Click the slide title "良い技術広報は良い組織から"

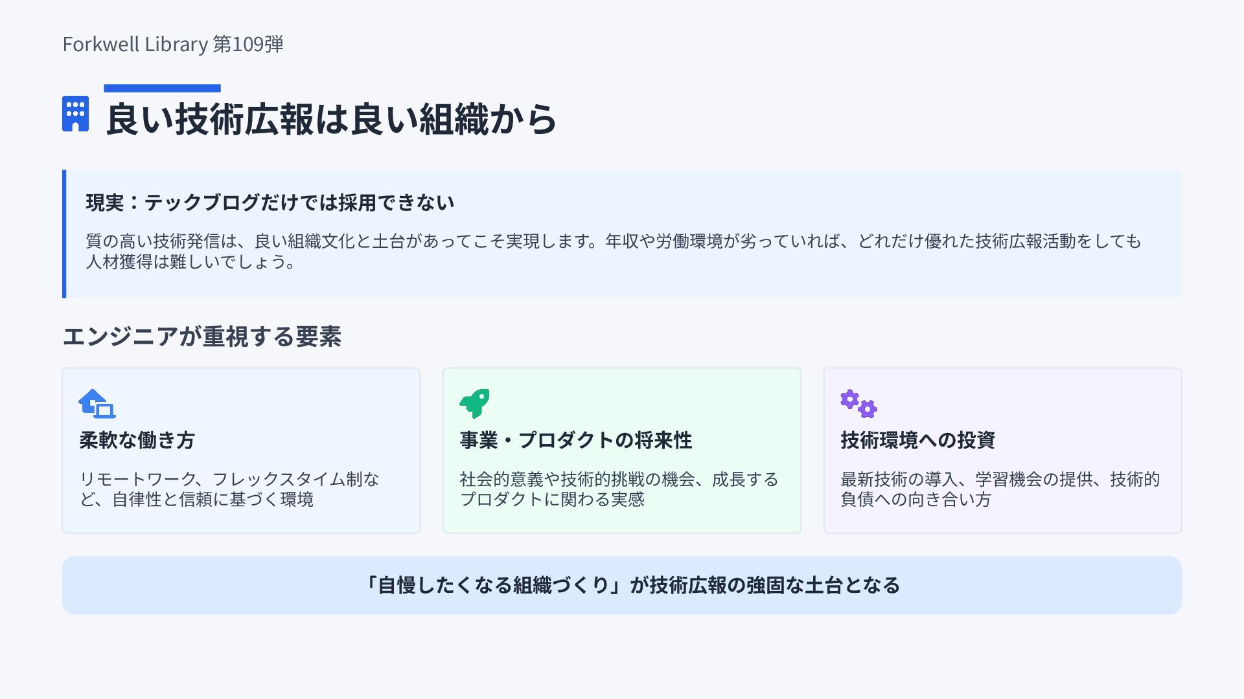[x=330, y=119]
